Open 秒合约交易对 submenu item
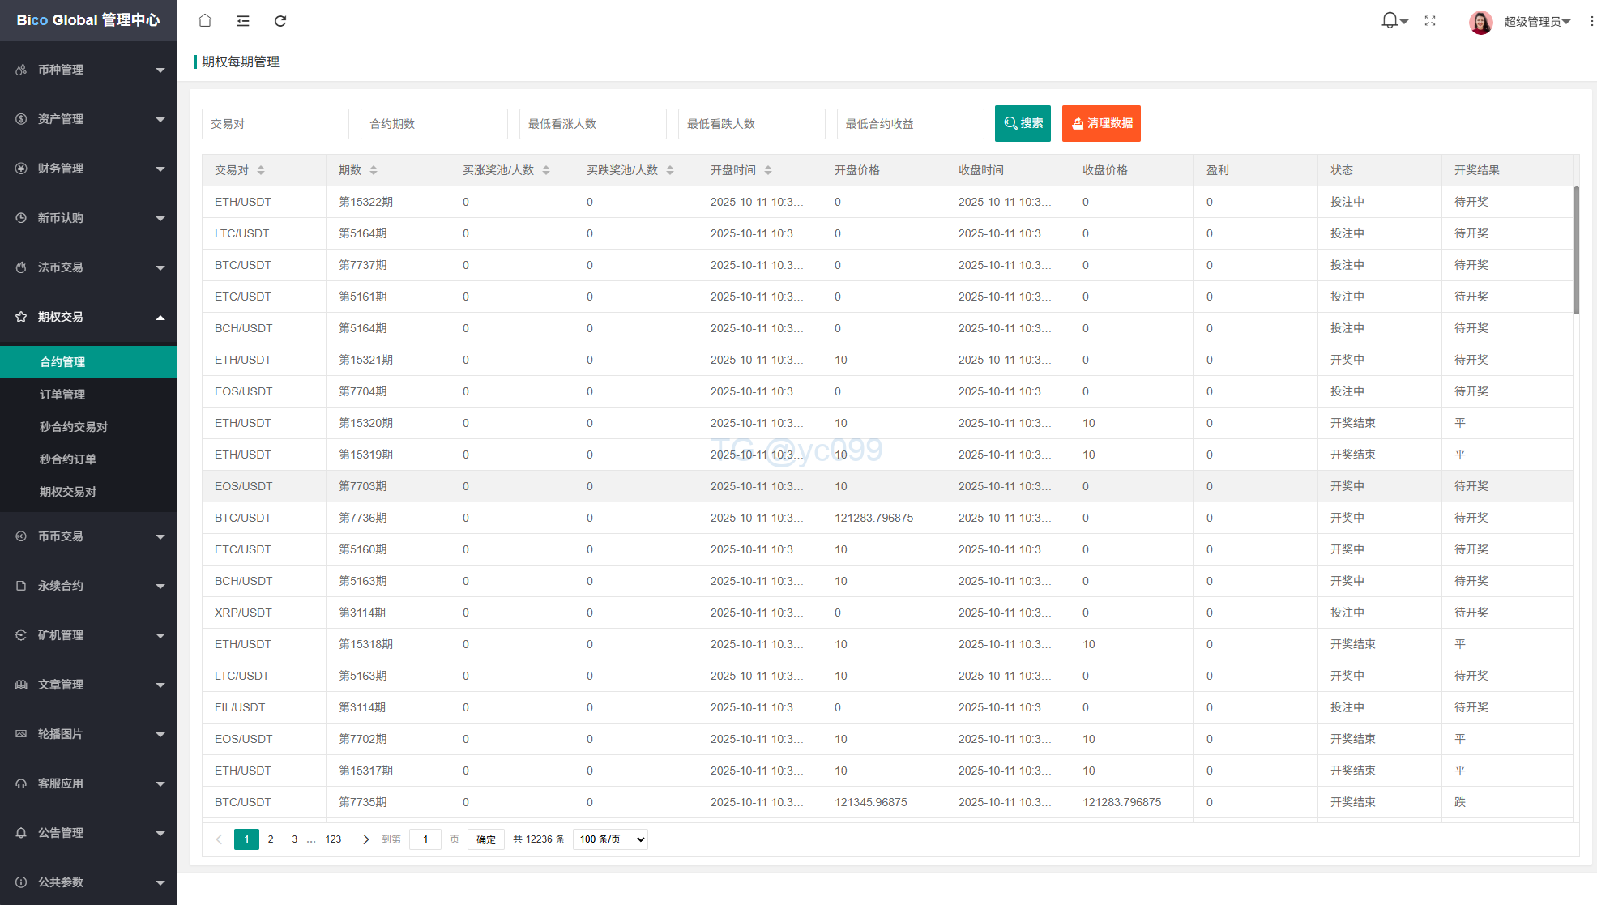Screen dimensions: 1597x905 74,427
